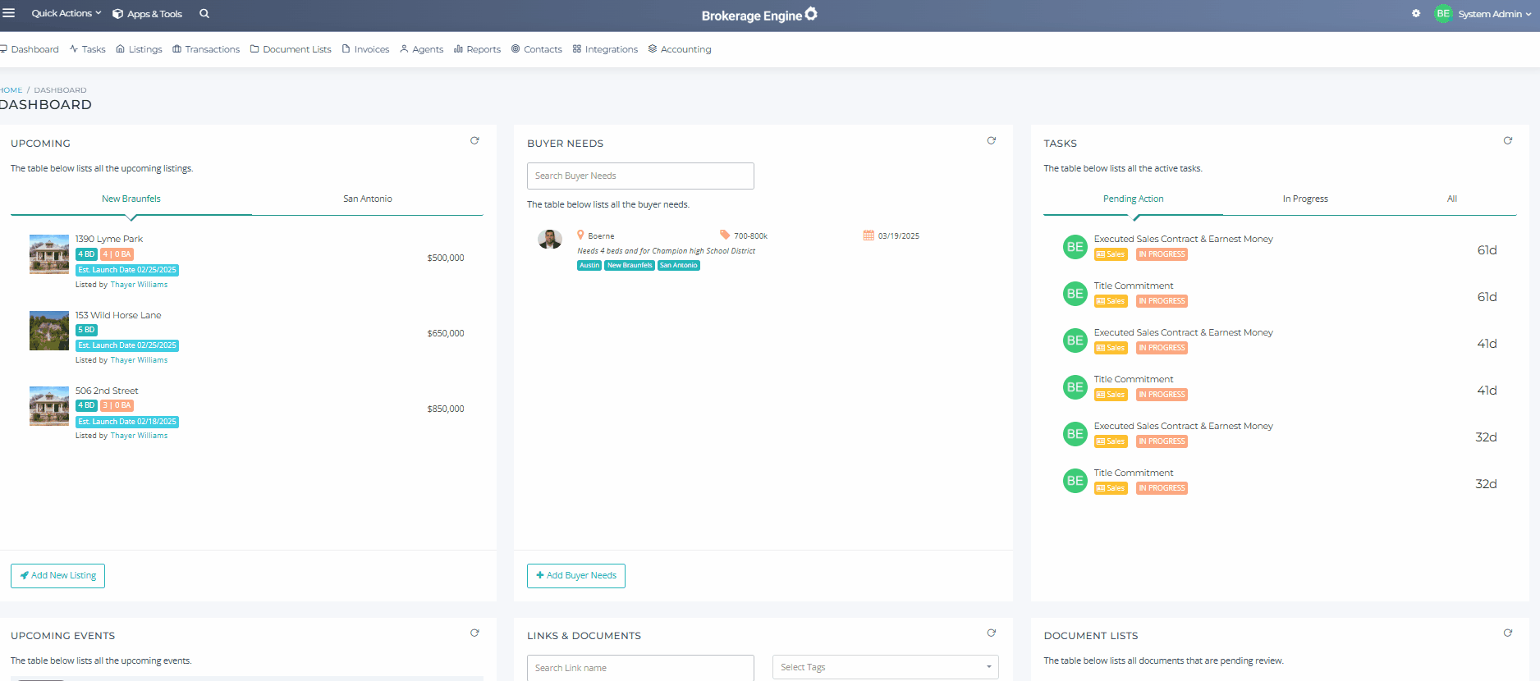
Task: Refresh the Buyer Needs panel
Action: tap(992, 141)
